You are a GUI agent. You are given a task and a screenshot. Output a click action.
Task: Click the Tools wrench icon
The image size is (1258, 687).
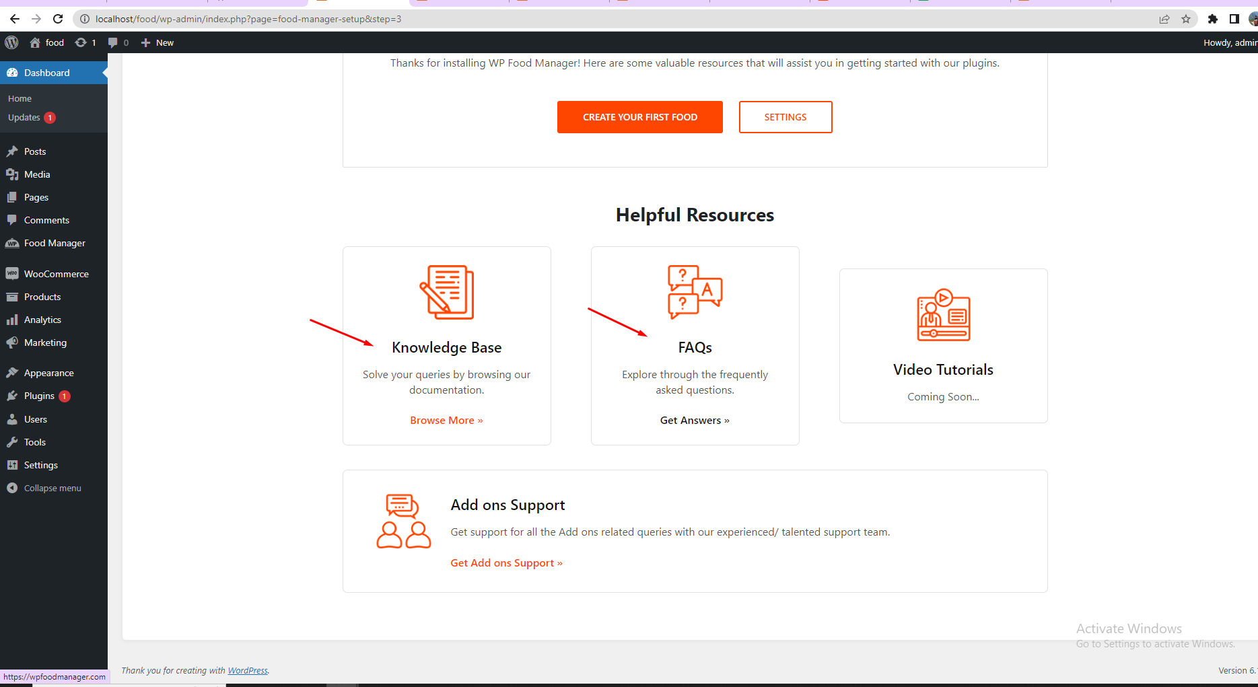click(12, 442)
